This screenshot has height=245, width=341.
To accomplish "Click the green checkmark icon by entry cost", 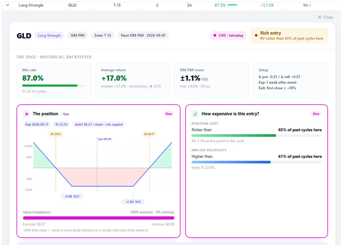I will tap(195, 114).
